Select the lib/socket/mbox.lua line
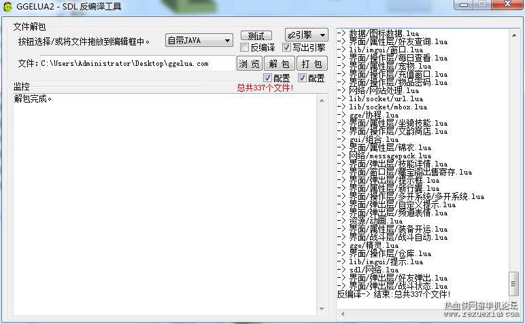 point(382,107)
